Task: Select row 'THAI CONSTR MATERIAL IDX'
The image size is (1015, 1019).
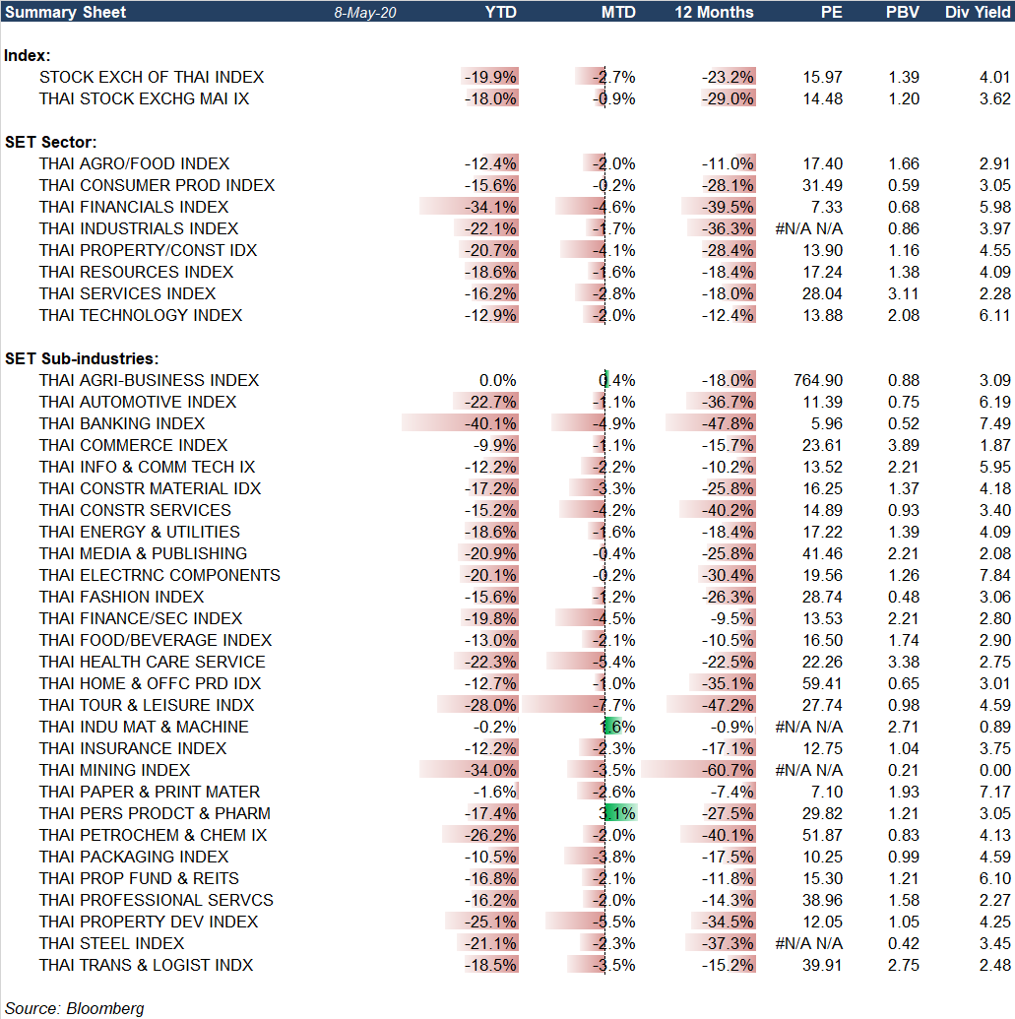Action: (508, 488)
